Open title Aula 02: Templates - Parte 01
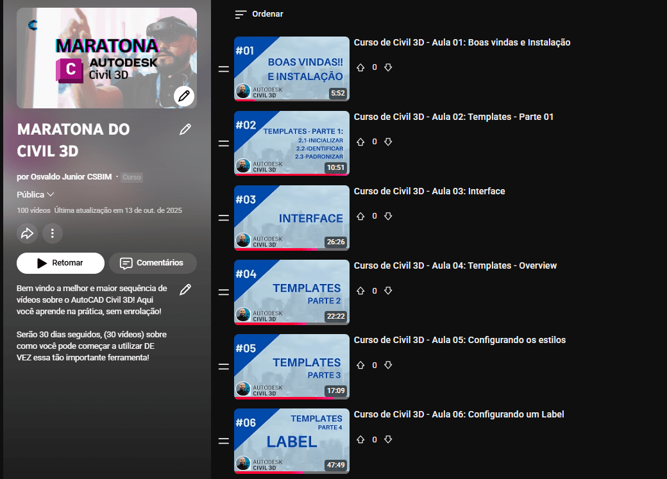The image size is (667, 479). coord(453,117)
